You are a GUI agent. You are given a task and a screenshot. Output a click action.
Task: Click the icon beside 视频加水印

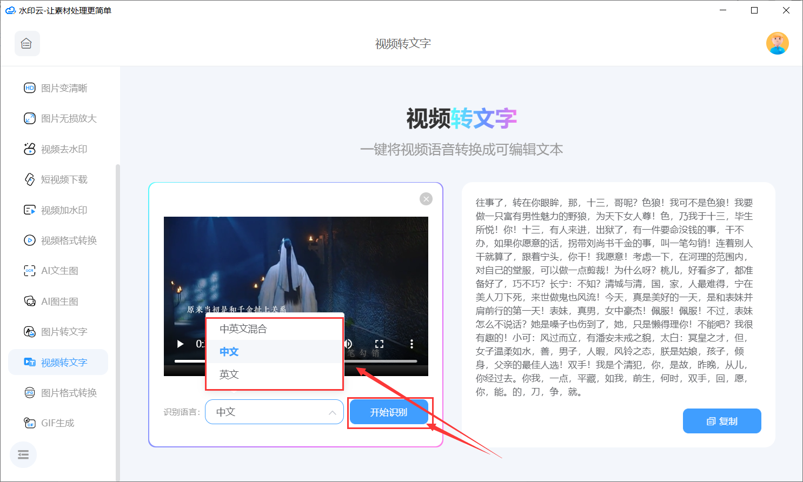click(30, 210)
